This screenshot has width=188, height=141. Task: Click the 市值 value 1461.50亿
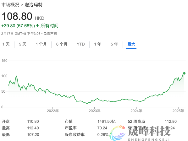coord(107,122)
